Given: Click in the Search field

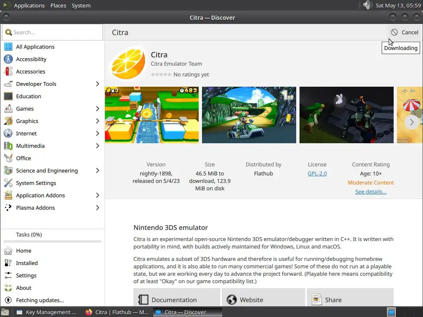Looking at the screenshot, I should 52,32.
